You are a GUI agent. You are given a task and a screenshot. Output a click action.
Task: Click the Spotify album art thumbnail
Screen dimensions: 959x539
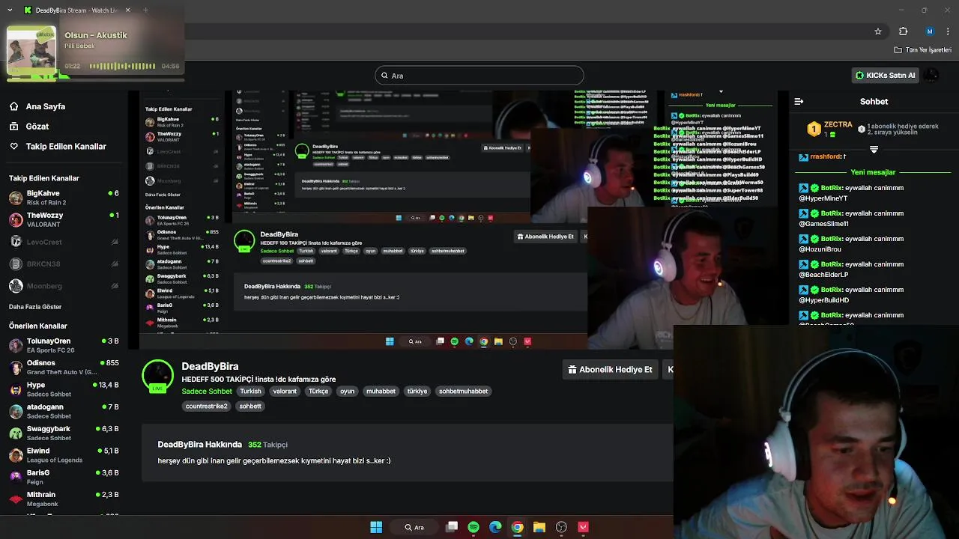pyautogui.click(x=31, y=50)
